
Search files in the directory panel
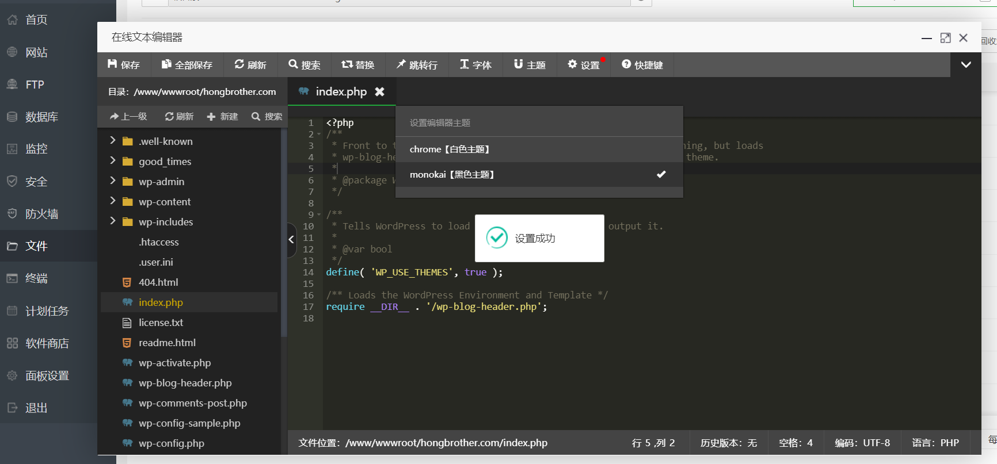point(267,117)
